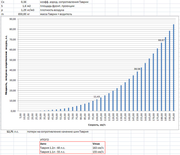
Task: Click the Cx label cell
Action: [x=3, y=2]
